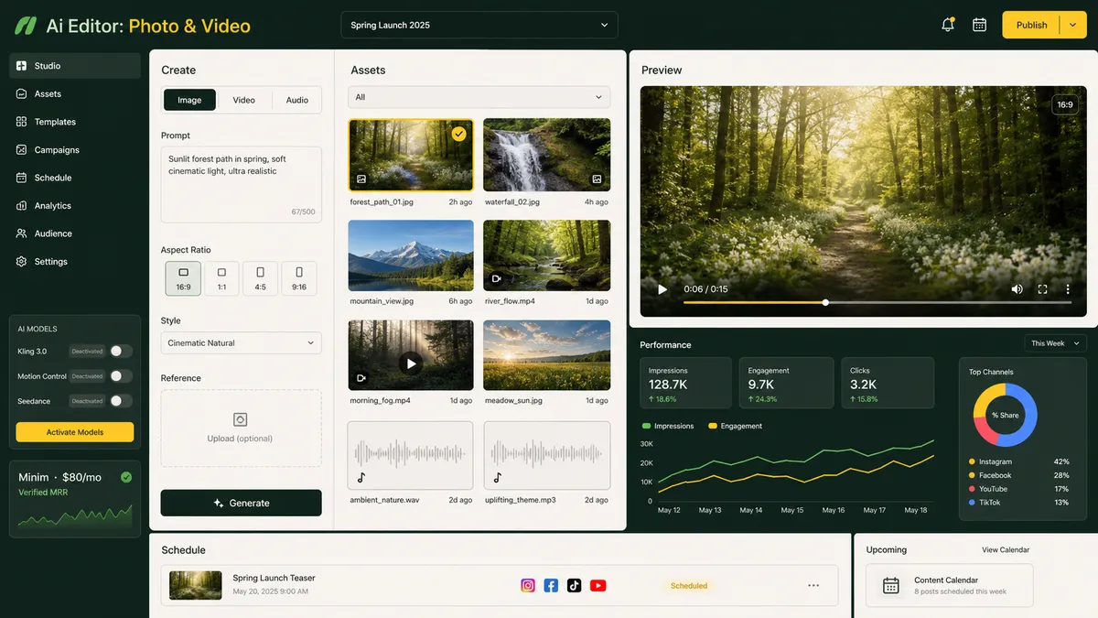Click Facebook icon on scheduled post
The image size is (1098, 618).
551,586
